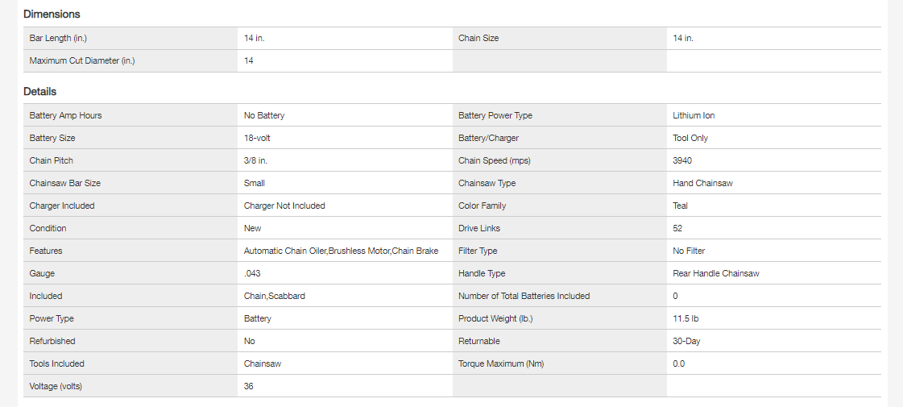Click the Chain Speed value 3940
903x407 pixels.
point(682,160)
